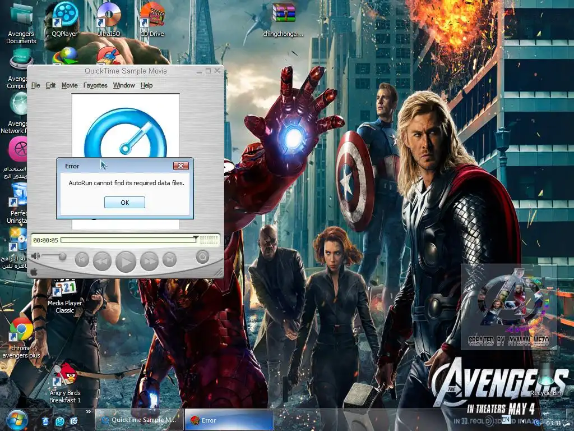Viewport: 574px width, 431px height.
Task: Show hidden tray icons arrow
Action: (x=523, y=421)
